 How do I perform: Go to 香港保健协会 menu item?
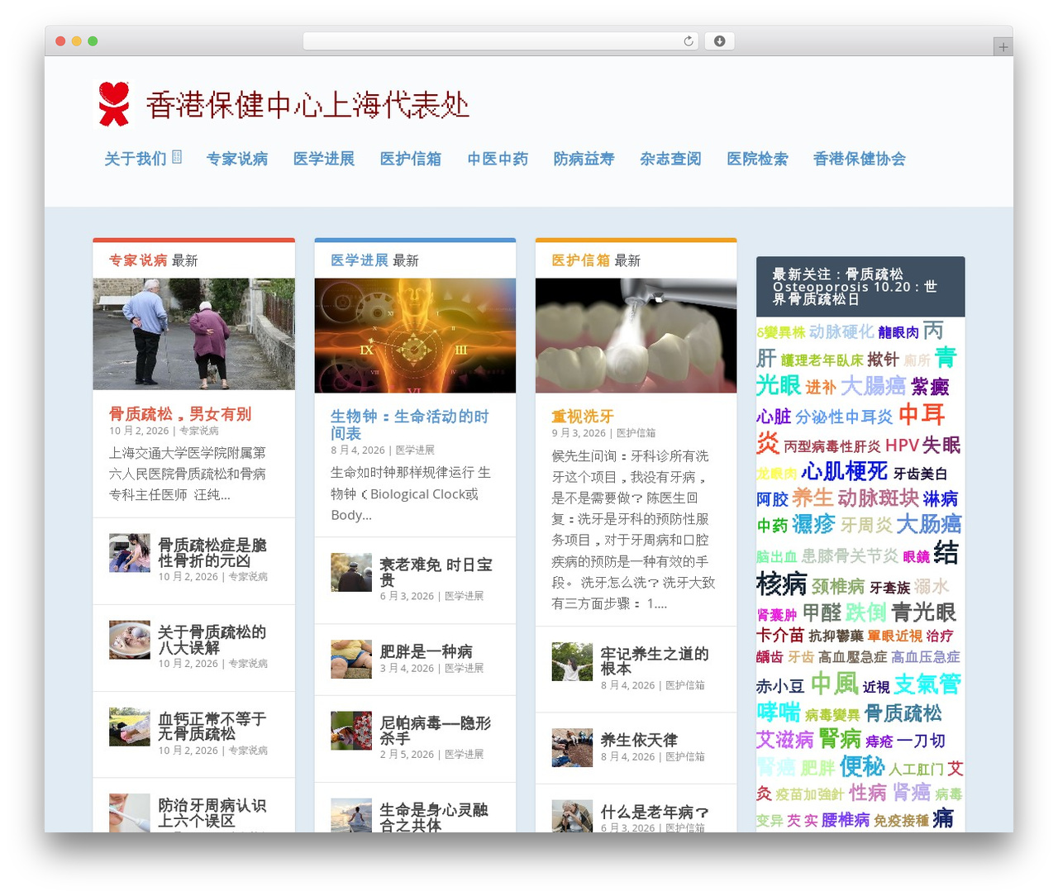pos(860,159)
